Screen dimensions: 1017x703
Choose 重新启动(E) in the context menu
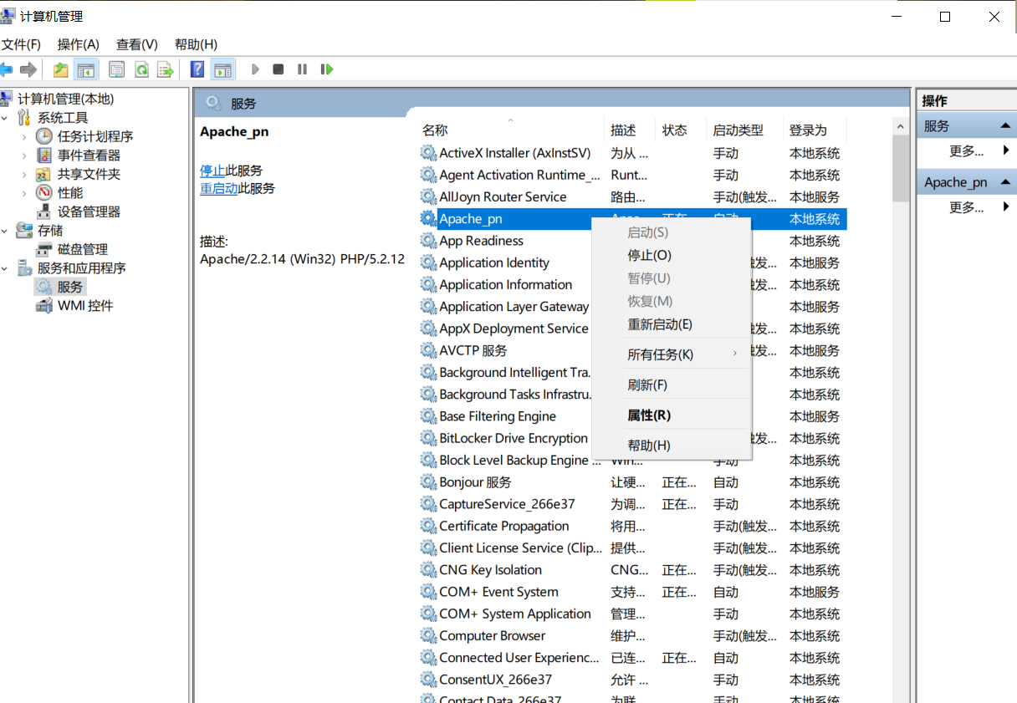672,324
